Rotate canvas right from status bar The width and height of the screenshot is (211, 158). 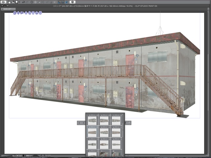[x=44, y=156]
